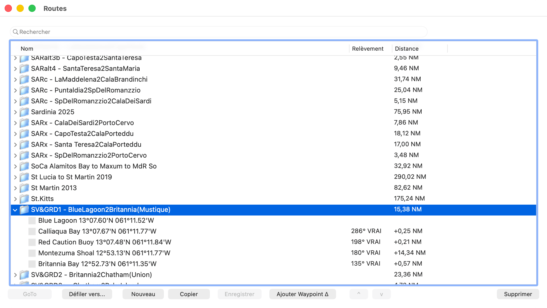Click the SoCa Alamitos Bay folder icon
Image resolution: width=547 pixels, height=308 pixels.
point(24,166)
